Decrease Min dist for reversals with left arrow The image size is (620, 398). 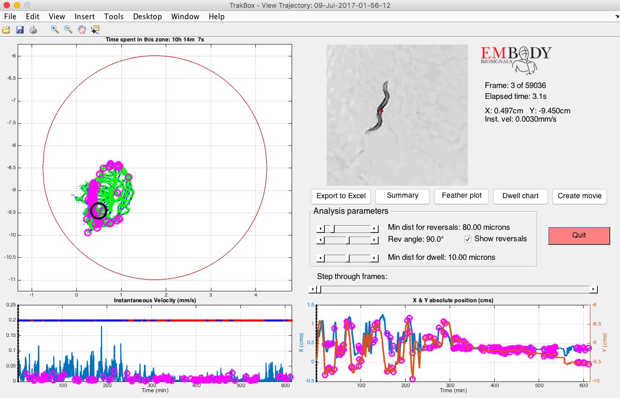pos(321,228)
